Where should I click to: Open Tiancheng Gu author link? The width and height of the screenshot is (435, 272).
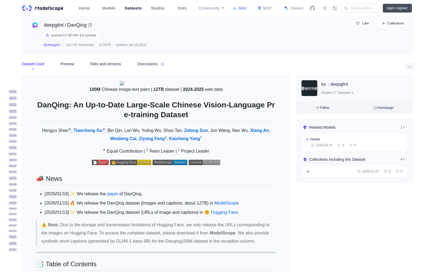click(88, 131)
